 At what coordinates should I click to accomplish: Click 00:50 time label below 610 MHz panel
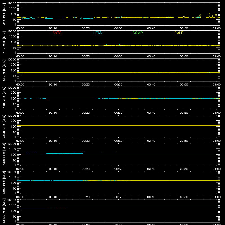point(184,85)
